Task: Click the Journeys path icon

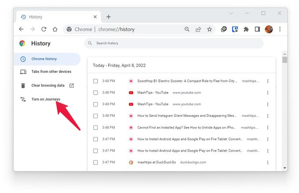Action: (23, 100)
